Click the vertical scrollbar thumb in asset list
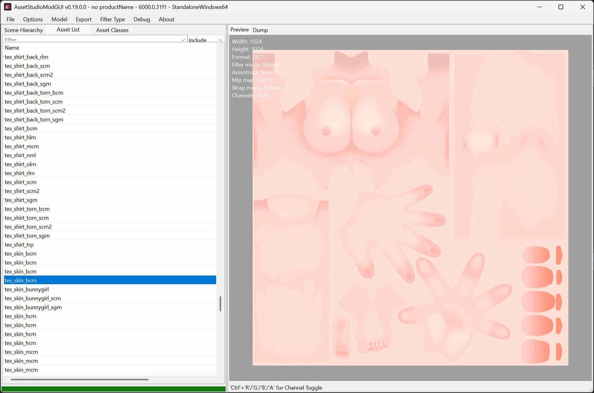Viewport: 594px width, 393px height. (220, 304)
